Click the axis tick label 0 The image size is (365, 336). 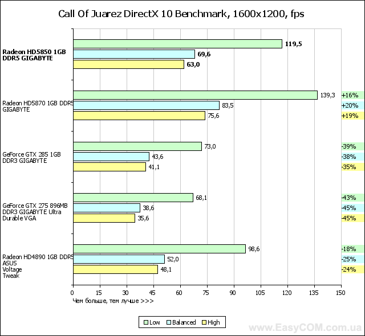pyautogui.click(x=72, y=293)
